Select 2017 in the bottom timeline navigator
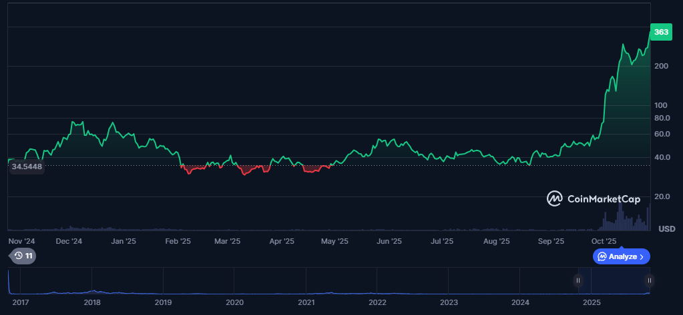The image size is (683, 315). (21, 302)
